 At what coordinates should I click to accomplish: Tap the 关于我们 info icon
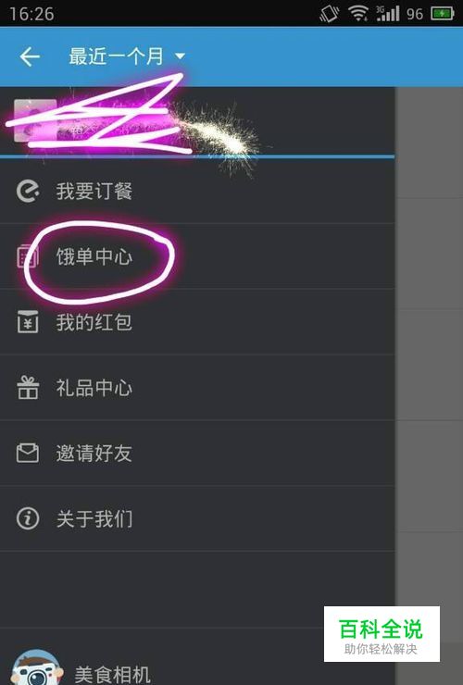[28, 518]
